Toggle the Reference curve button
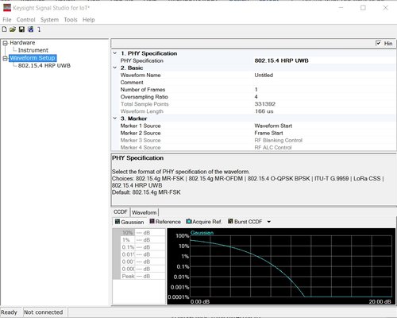This screenshot has height=318, width=397. [165, 222]
